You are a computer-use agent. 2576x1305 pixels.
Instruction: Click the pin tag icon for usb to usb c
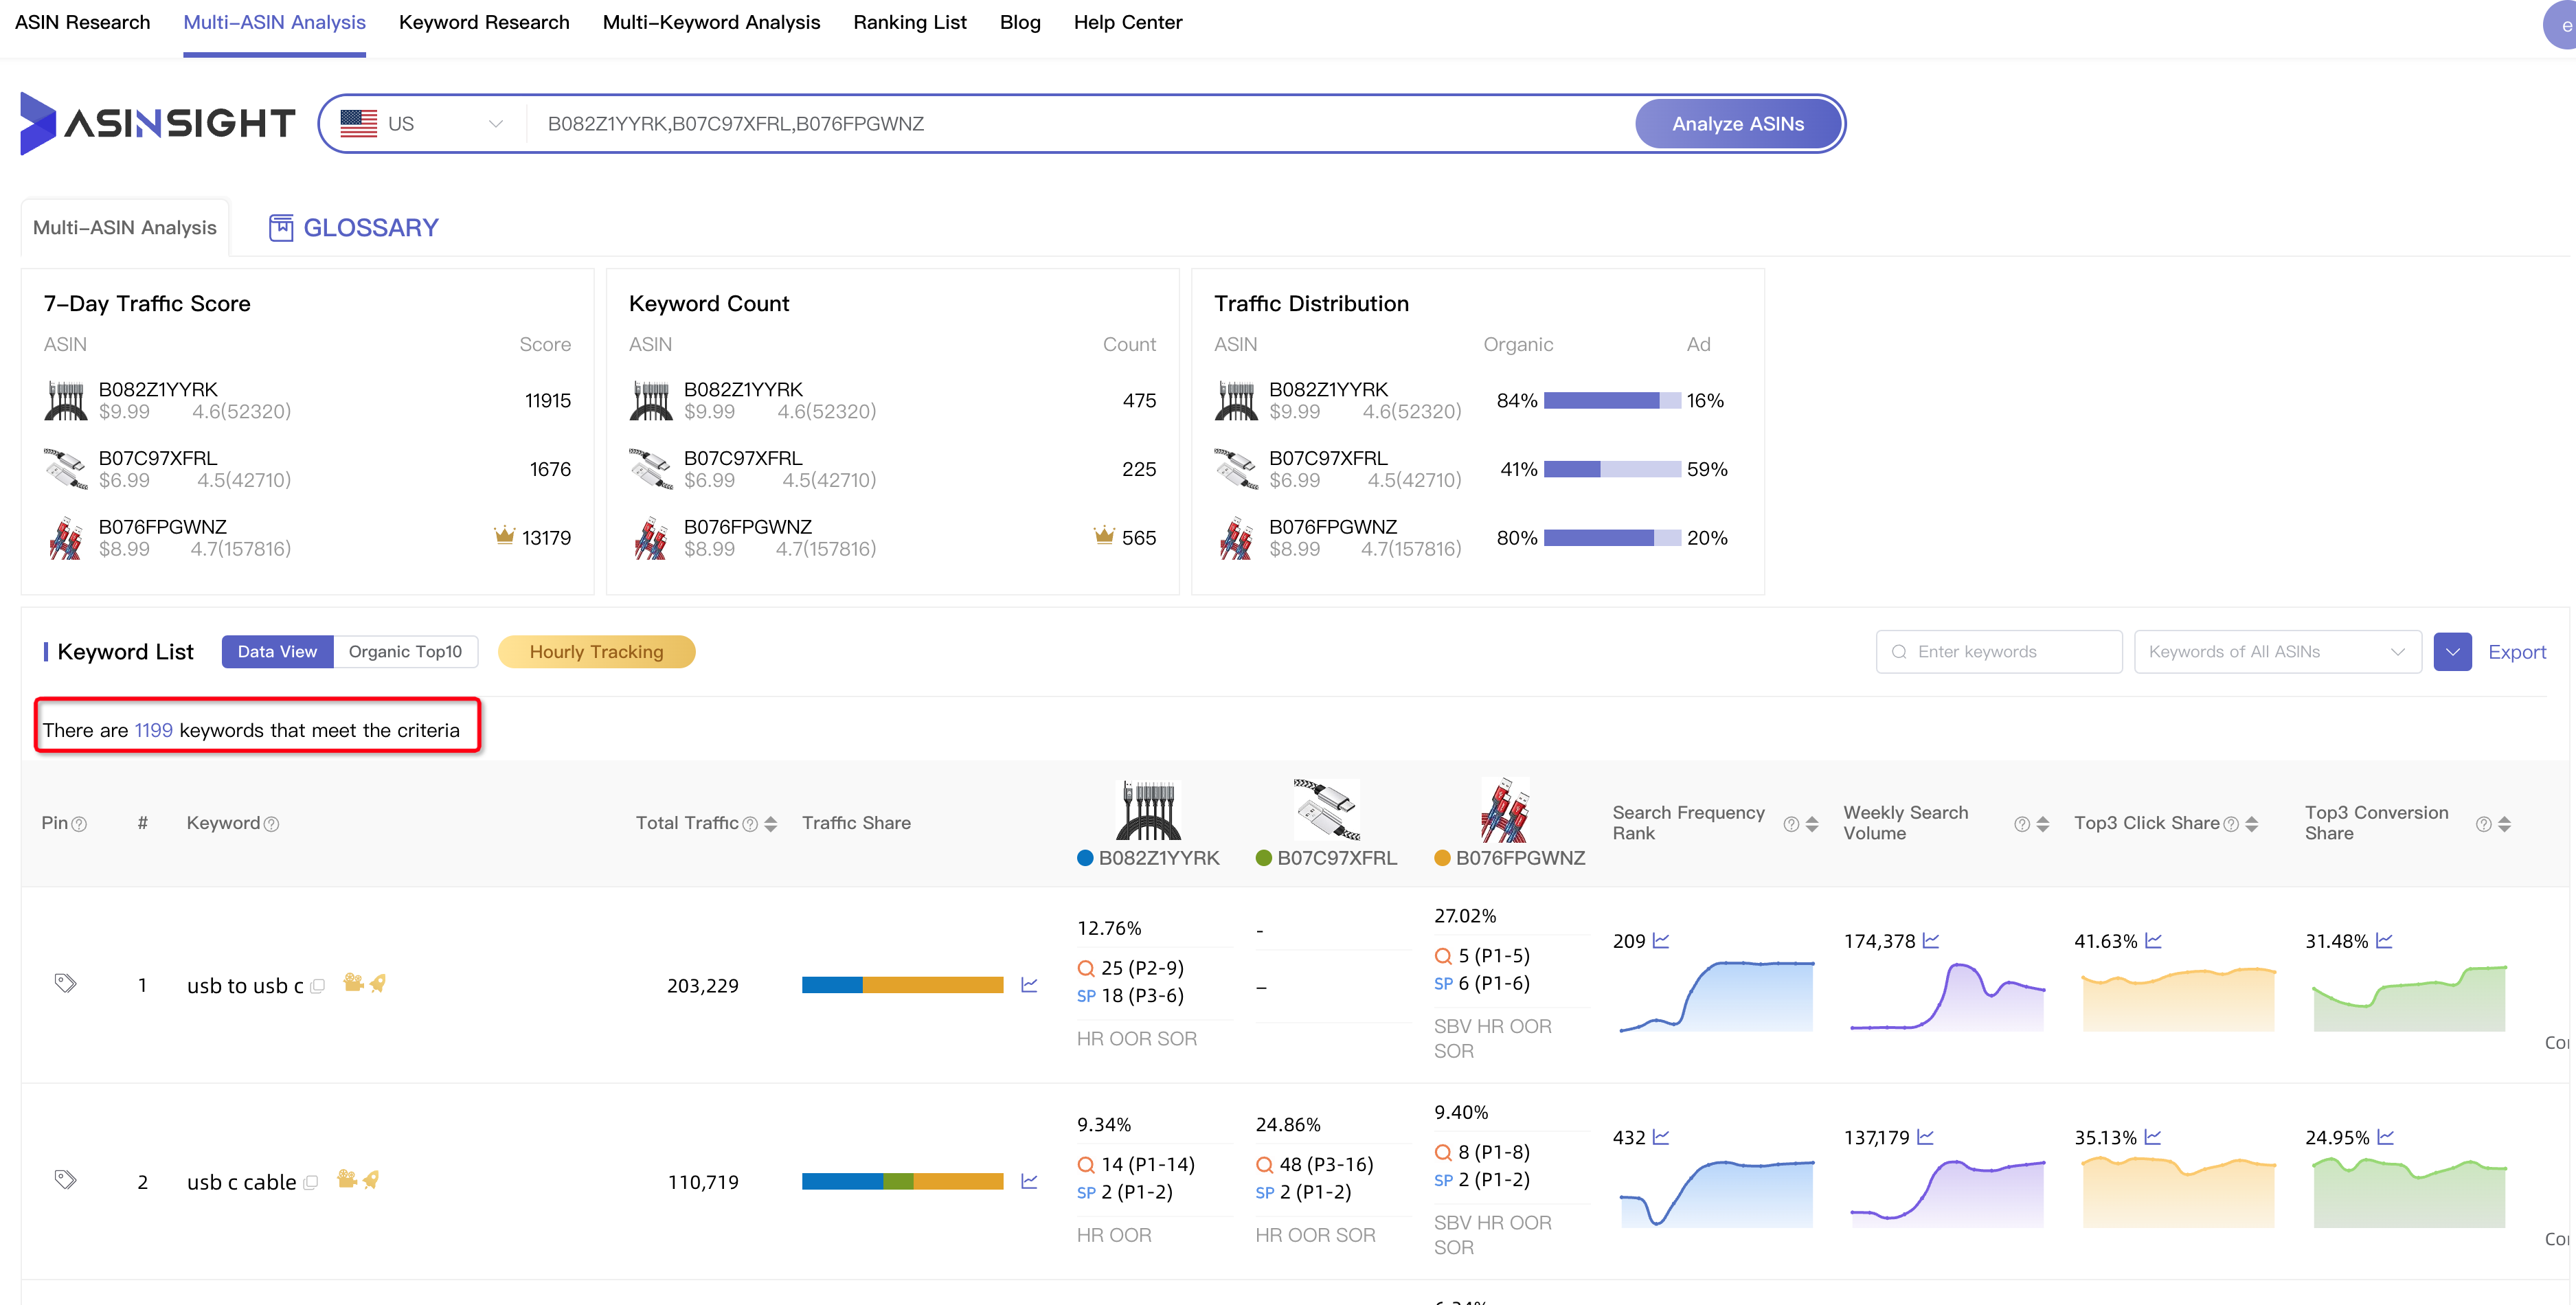[x=65, y=984]
